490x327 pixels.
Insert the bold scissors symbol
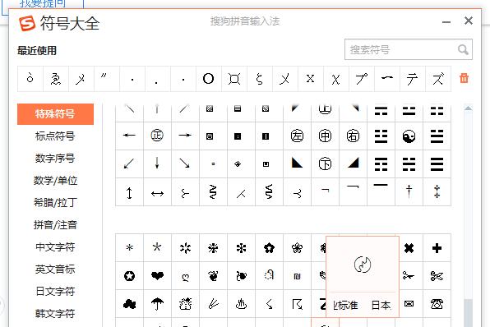click(x=437, y=276)
